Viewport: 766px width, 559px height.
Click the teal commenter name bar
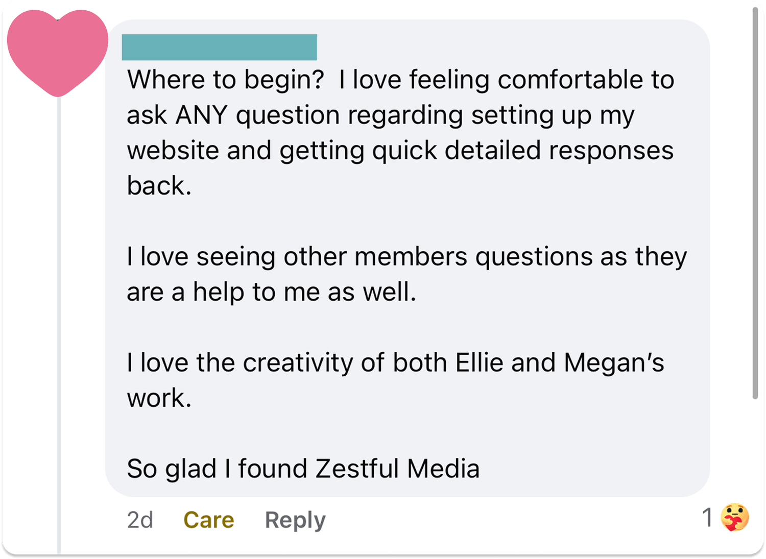219,47
